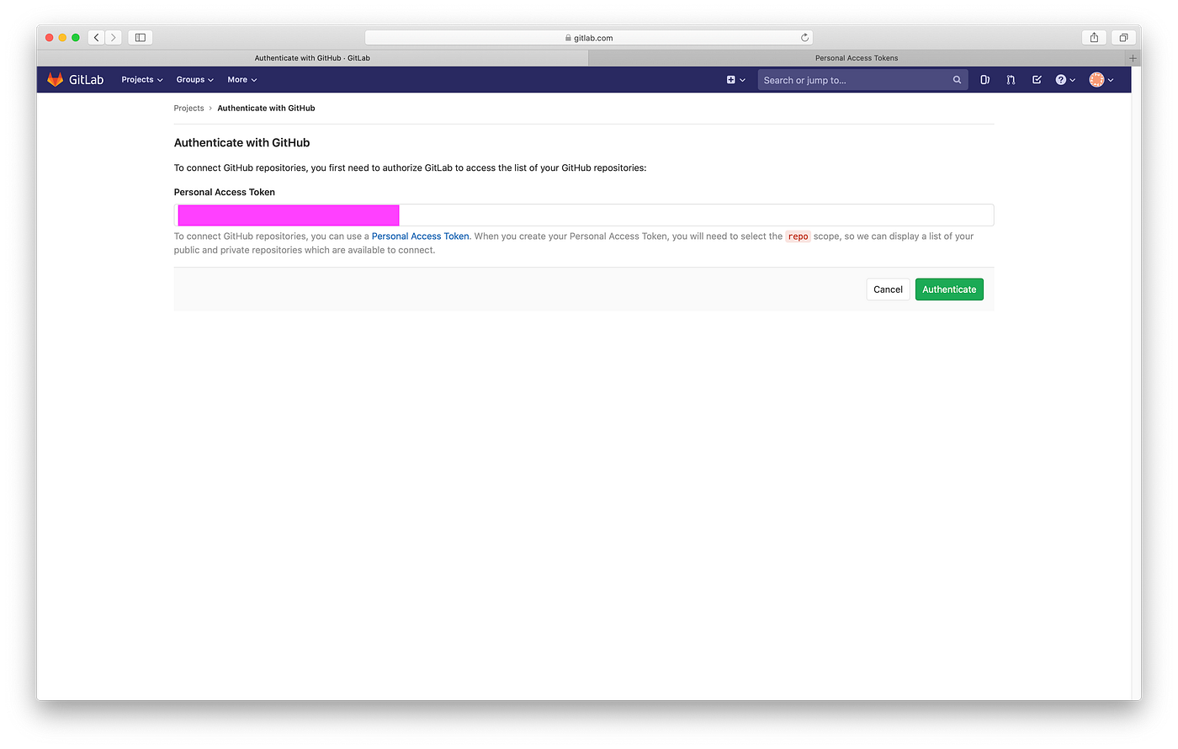Click the Cancel button
Image resolution: width=1178 pixels, height=749 pixels.
click(888, 289)
